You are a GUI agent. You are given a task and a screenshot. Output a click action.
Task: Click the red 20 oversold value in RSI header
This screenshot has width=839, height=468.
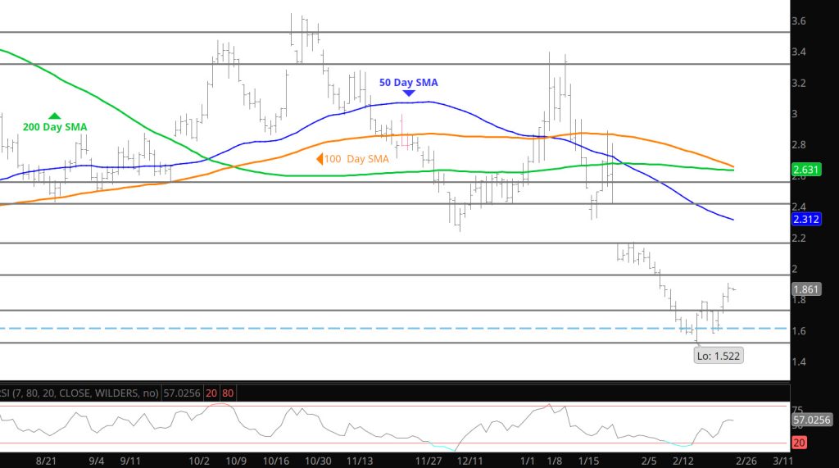211,393
